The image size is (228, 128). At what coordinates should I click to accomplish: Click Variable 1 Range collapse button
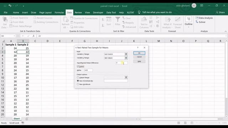(126, 54)
